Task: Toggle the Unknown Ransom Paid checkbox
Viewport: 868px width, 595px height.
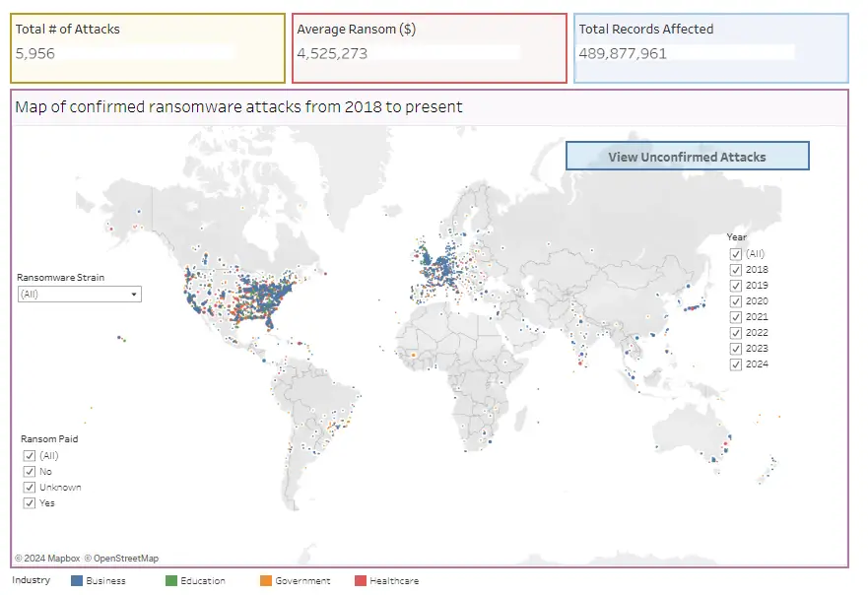Action: coord(30,487)
